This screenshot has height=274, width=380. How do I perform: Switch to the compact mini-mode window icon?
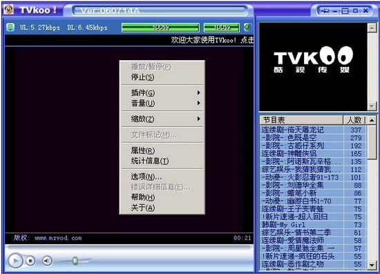tap(355, 10)
